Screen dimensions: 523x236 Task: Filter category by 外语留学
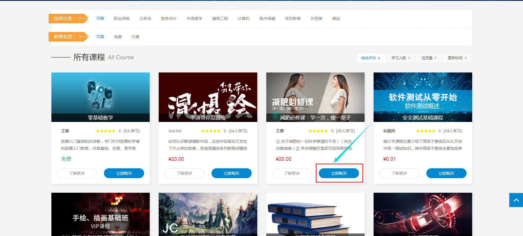tap(194, 19)
